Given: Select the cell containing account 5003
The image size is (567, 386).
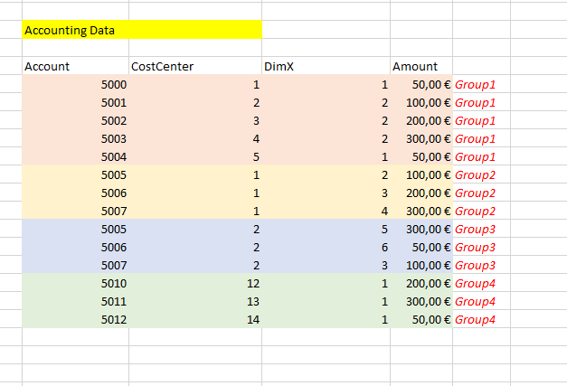Looking at the screenshot, I should pos(76,138).
